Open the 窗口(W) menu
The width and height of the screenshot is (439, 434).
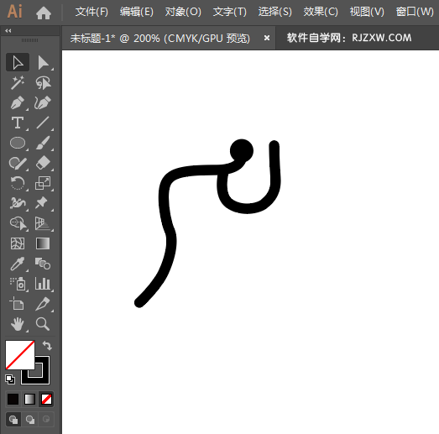pyautogui.click(x=415, y=12)
